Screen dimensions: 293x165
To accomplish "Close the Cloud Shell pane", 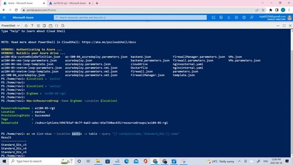I will click(x=290, y=26).
